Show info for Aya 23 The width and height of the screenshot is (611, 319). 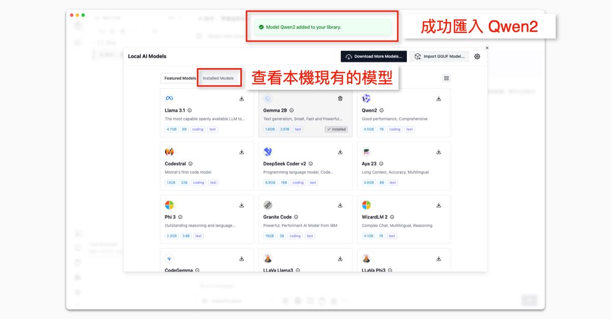pos(381,164)
